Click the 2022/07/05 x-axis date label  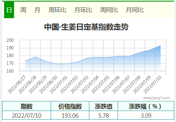coord(100,85)
